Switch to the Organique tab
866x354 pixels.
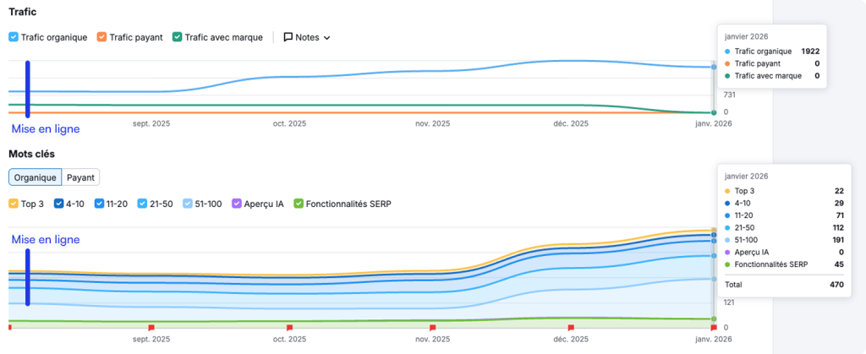pos(35,177)
